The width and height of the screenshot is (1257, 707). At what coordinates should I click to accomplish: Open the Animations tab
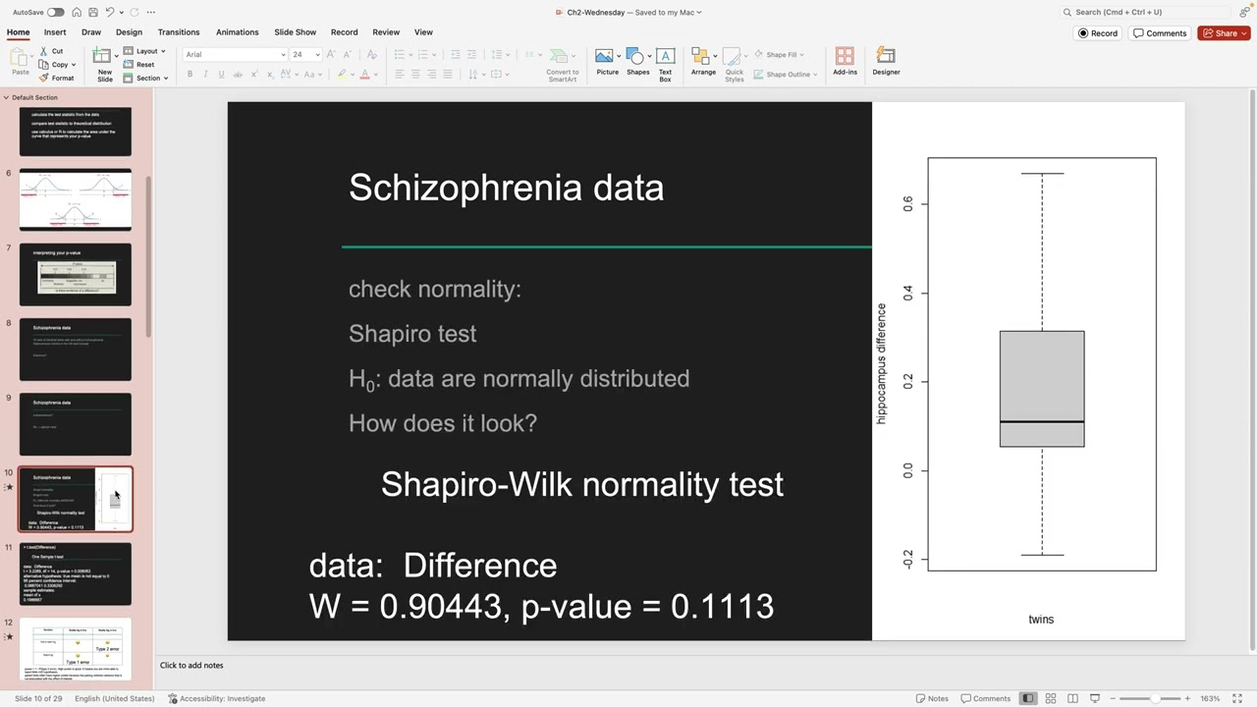pos(238,32)
